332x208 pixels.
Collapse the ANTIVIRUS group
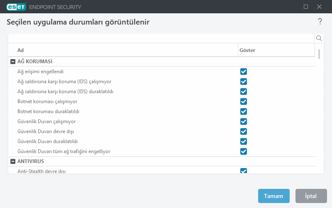pyautogui.click(x=13, y=161)
